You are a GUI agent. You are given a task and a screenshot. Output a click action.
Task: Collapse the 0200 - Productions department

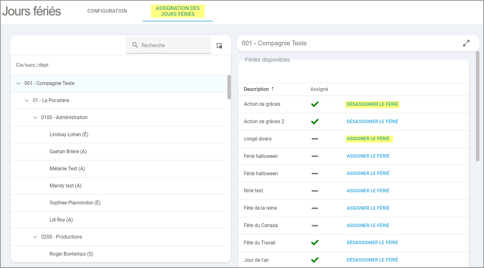pyautogui.click(x=35, y=237)
